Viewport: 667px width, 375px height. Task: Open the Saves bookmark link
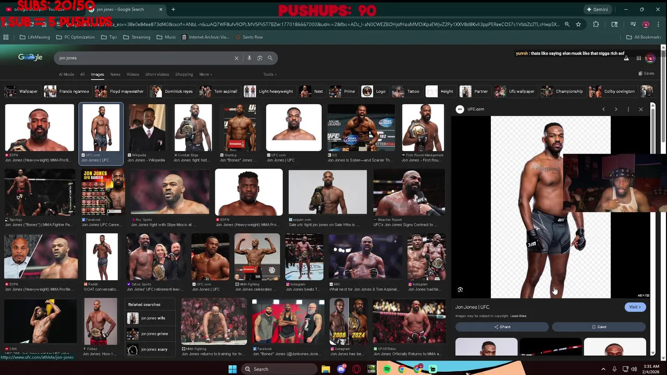tap(646, 73)
